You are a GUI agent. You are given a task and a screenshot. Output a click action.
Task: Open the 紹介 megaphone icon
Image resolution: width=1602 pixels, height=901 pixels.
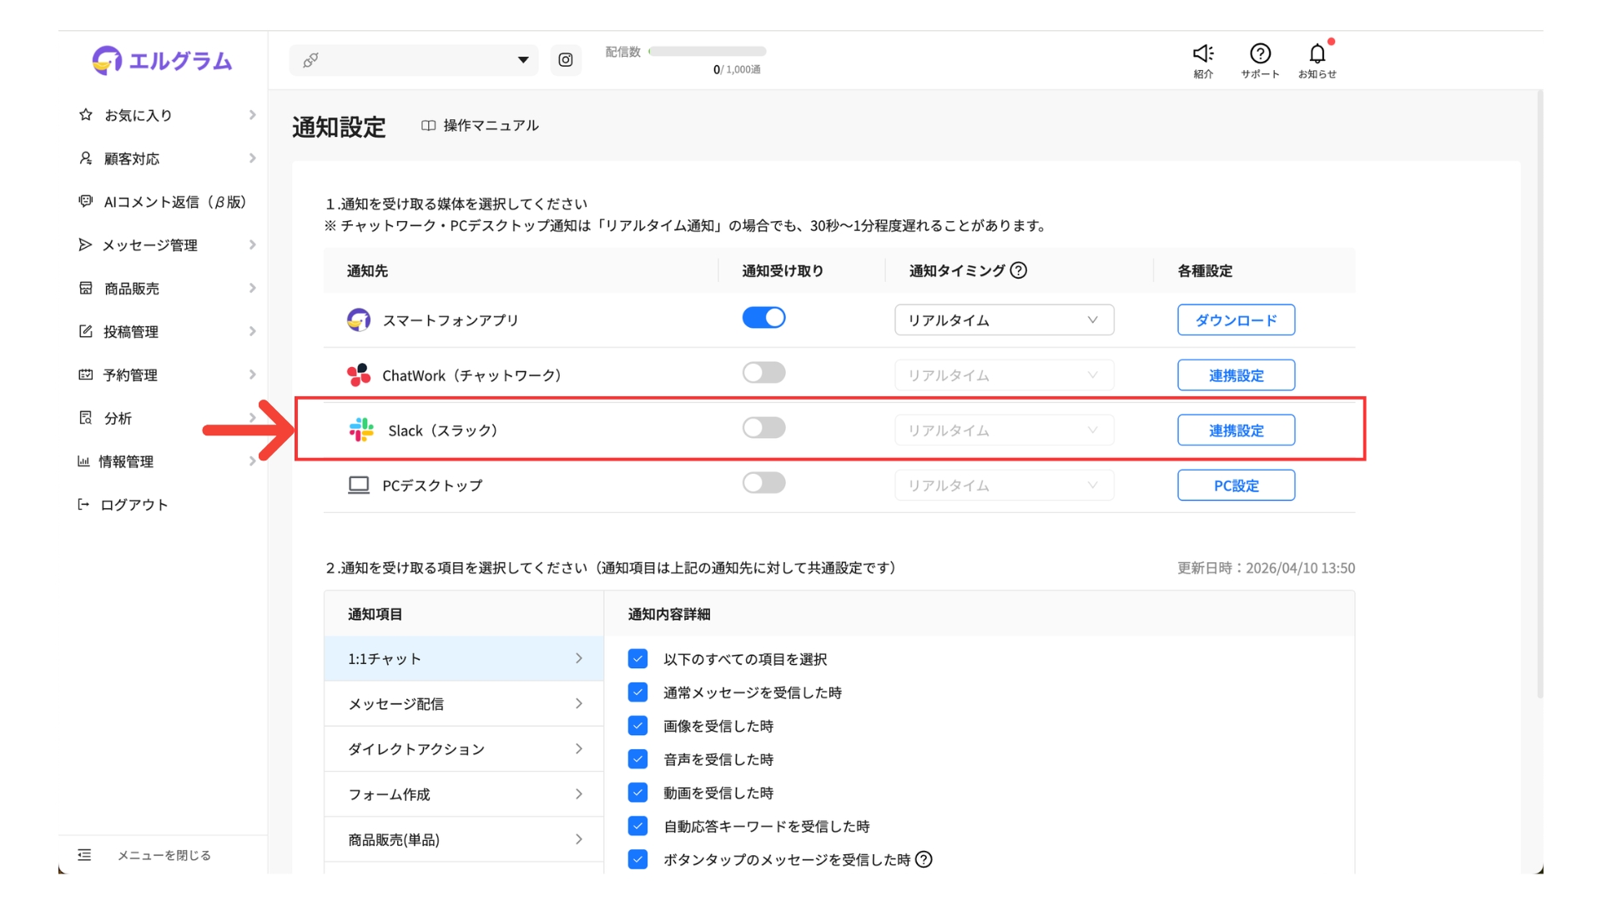(1203, 53)
